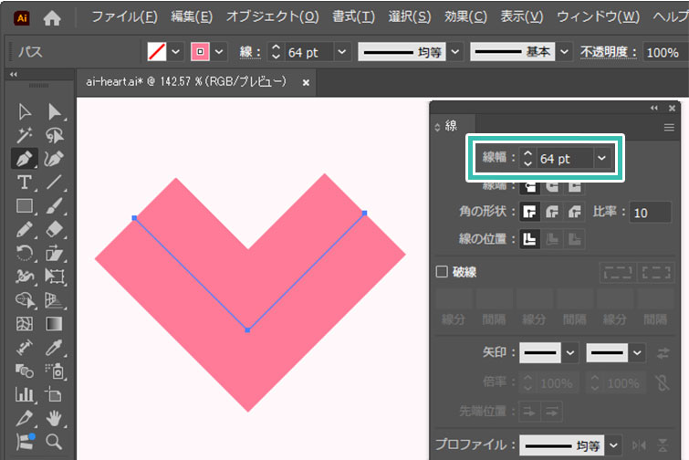
Task: Choose the Rectangle tool
Action: [25, 206]
